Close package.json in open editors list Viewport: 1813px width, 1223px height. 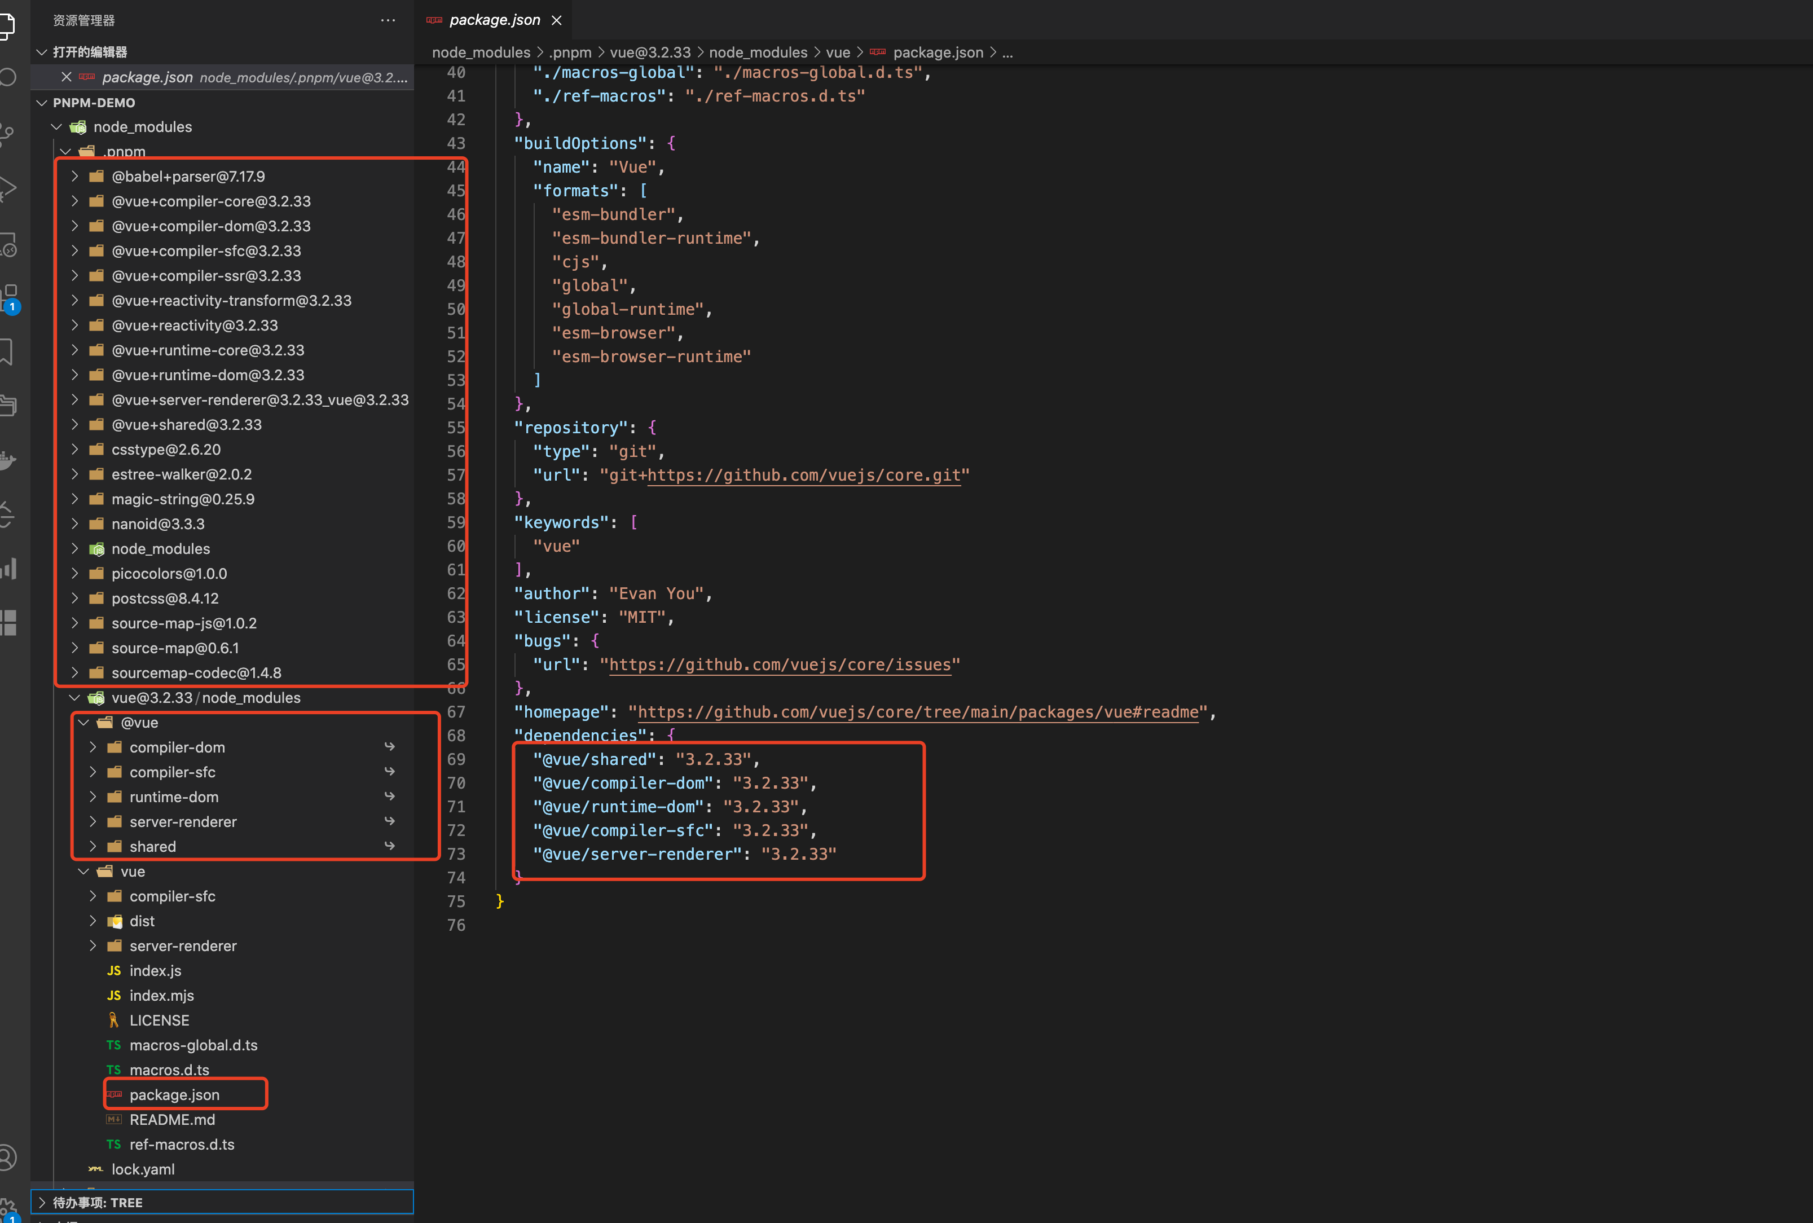(x=67, y=77)
